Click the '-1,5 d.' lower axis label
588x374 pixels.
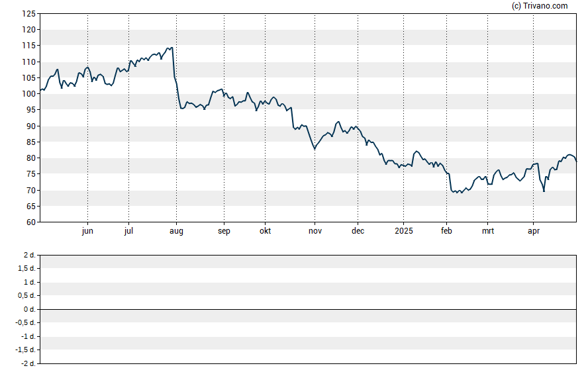pyautogui.click(x=26, y=350)
